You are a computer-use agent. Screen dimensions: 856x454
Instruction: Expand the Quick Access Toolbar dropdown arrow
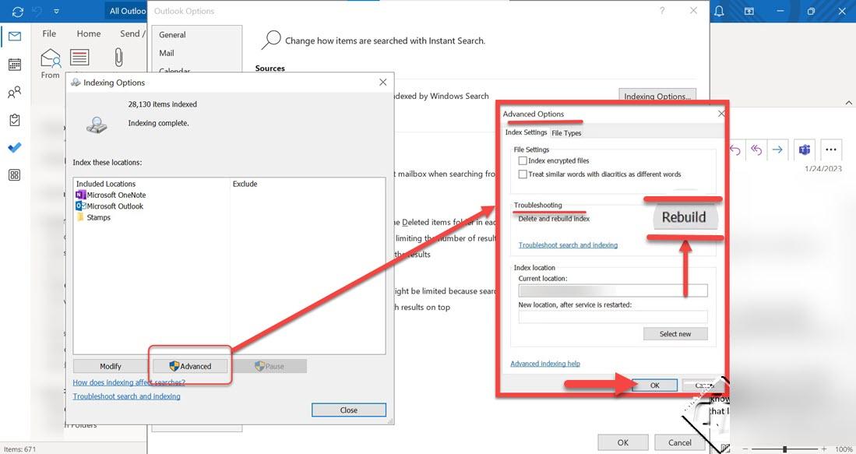coord(57,11)
